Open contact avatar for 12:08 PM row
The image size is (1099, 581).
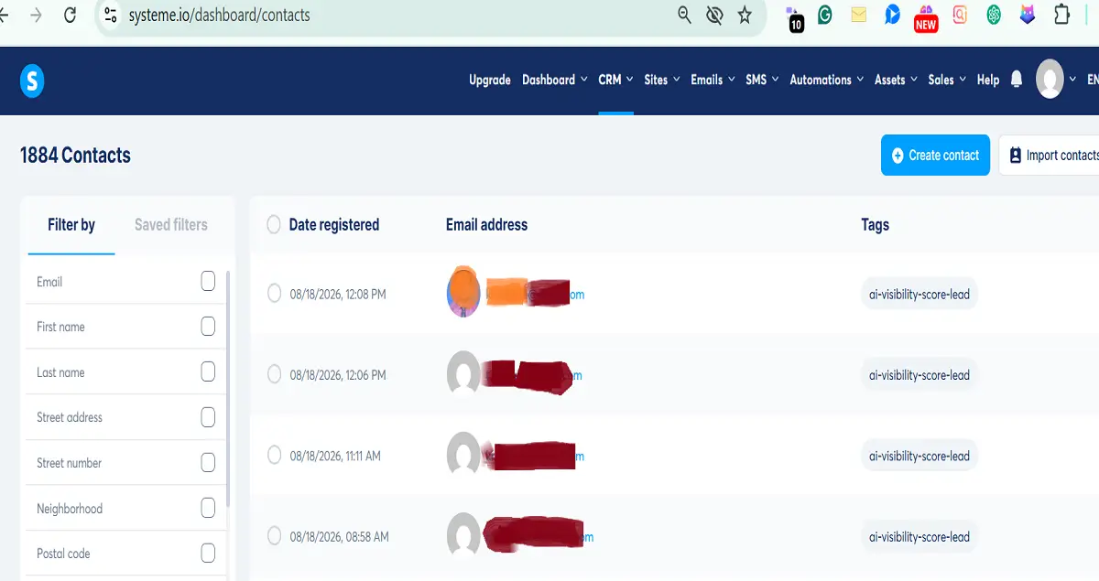click(463, 293)
